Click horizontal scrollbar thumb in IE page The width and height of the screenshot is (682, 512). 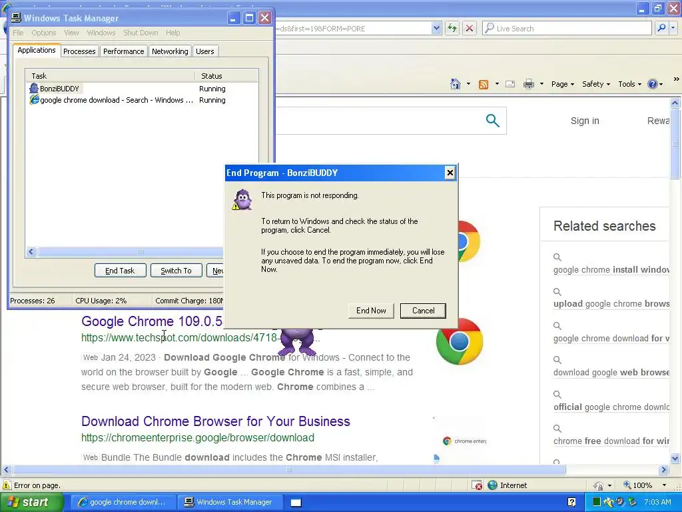coord(289,470)
